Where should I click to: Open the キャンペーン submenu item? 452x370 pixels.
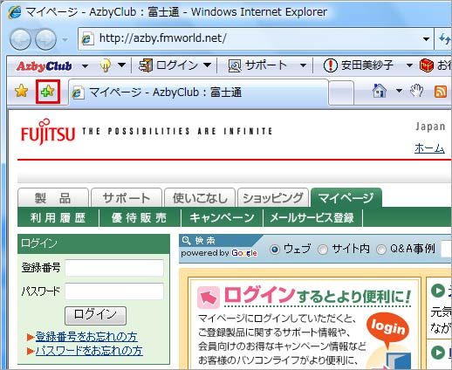tap(223, 217)
